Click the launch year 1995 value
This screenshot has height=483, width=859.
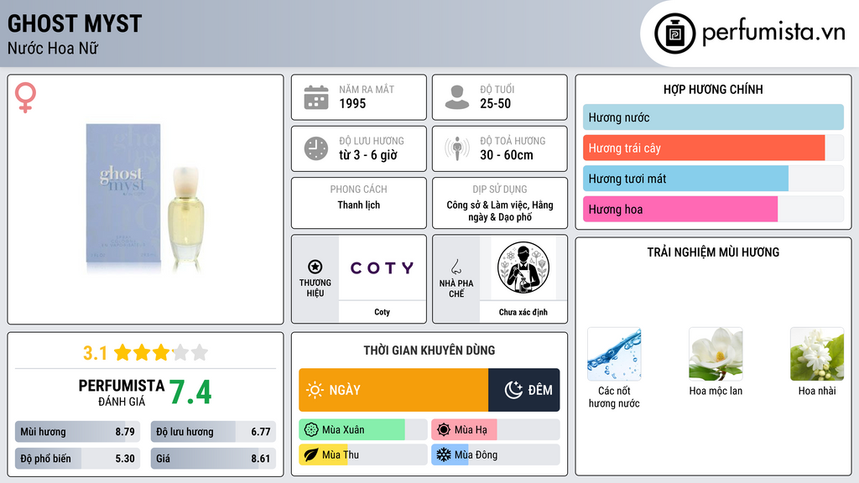pyautogui.click(x=352, y=103)
